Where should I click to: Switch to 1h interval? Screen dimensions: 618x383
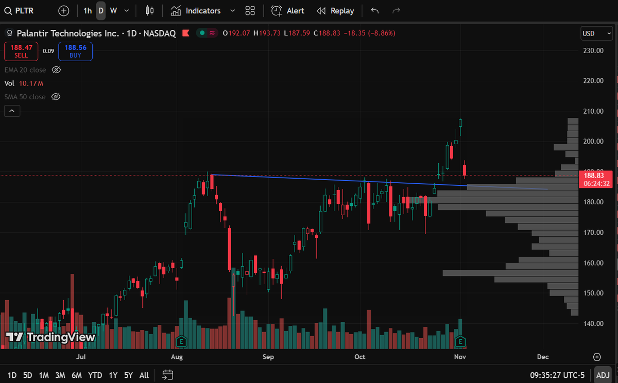pos(88,11)
